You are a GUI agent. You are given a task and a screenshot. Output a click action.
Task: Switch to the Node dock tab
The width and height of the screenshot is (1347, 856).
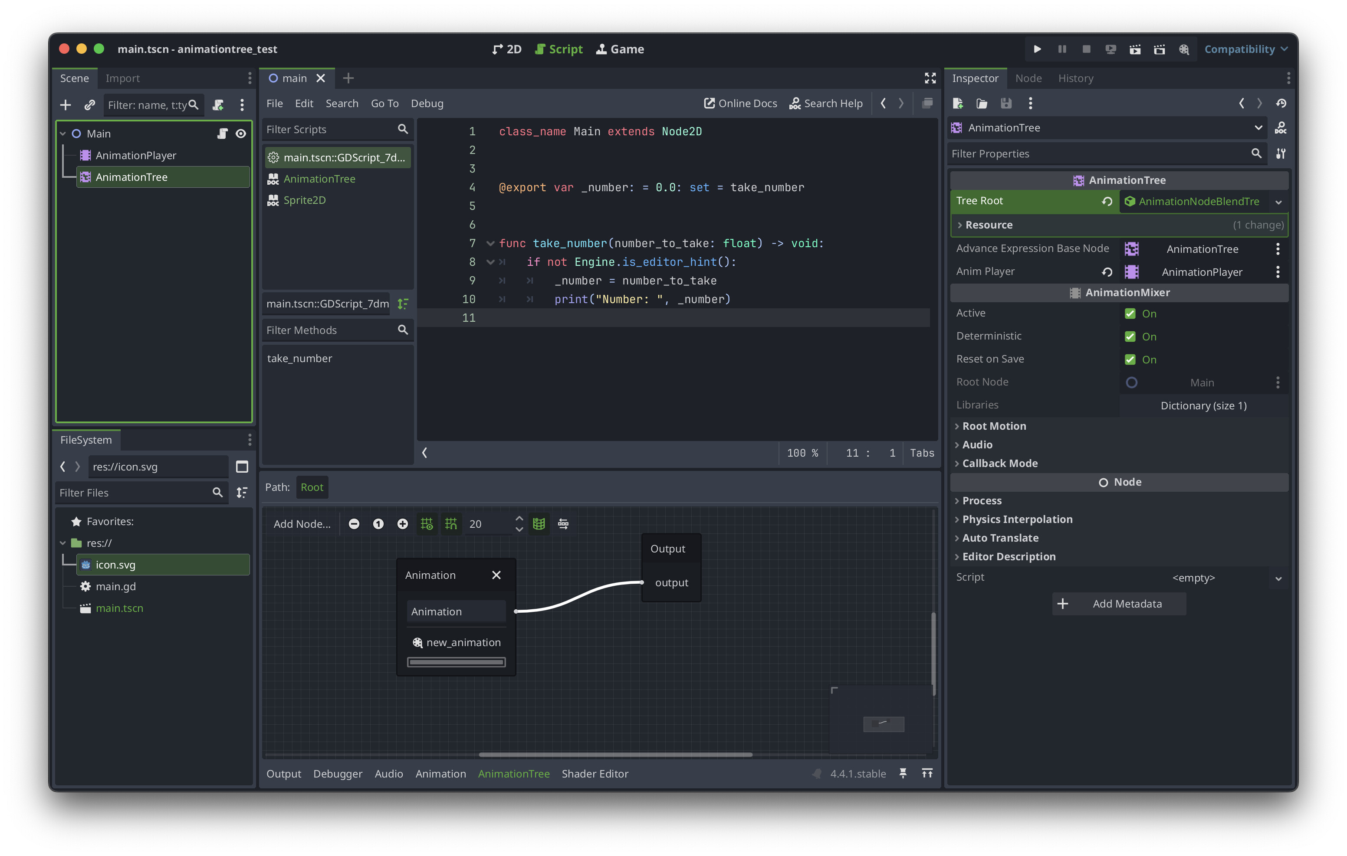click(1028, 78)
